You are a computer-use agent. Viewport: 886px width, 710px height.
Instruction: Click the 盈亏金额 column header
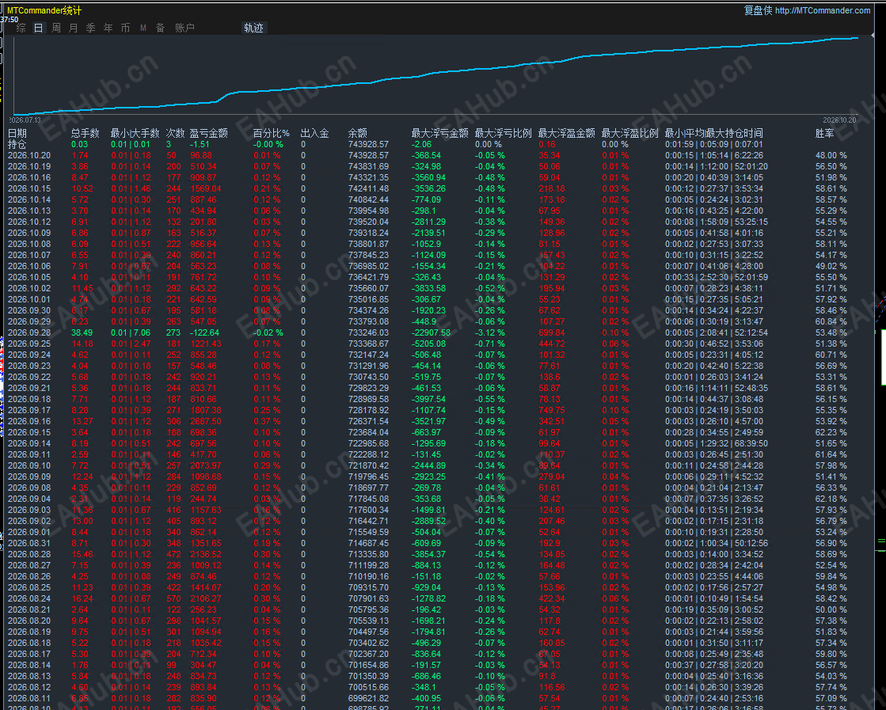(x=208, y=133)
